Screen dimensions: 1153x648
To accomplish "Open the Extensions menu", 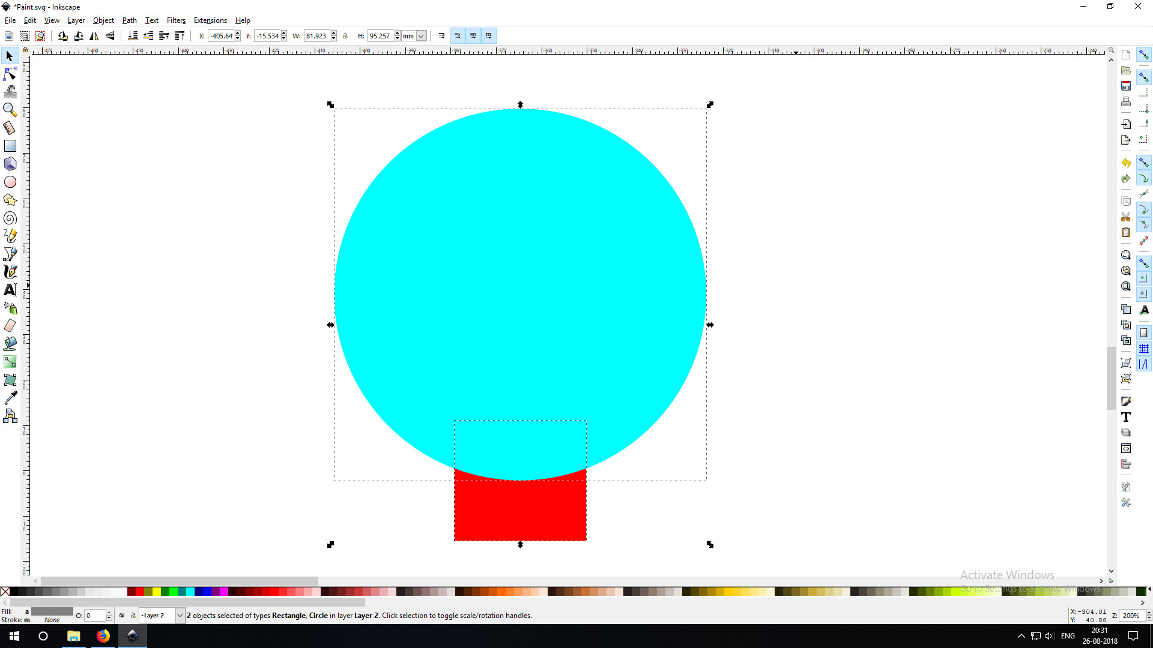I will pyautogui.click(x=210, y=20).
